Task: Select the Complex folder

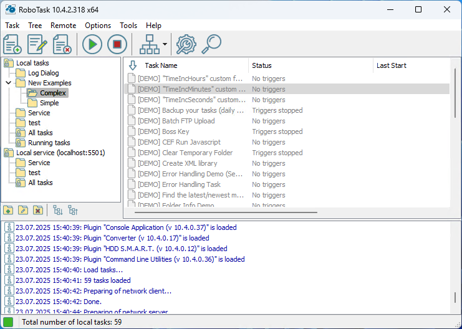Action: pyautogui.click(x=53, y=93)
